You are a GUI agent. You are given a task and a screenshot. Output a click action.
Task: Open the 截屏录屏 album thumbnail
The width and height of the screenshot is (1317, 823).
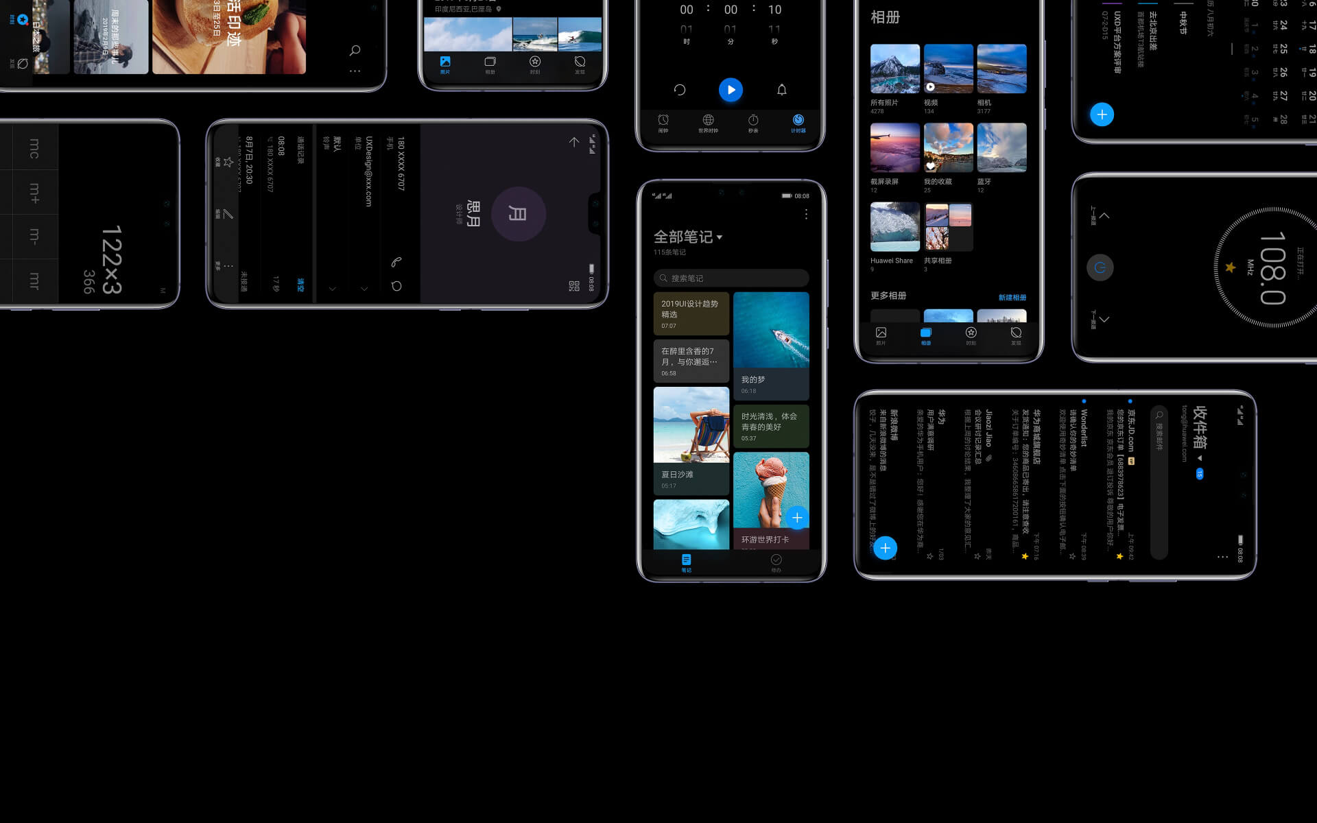coord(895,147)
